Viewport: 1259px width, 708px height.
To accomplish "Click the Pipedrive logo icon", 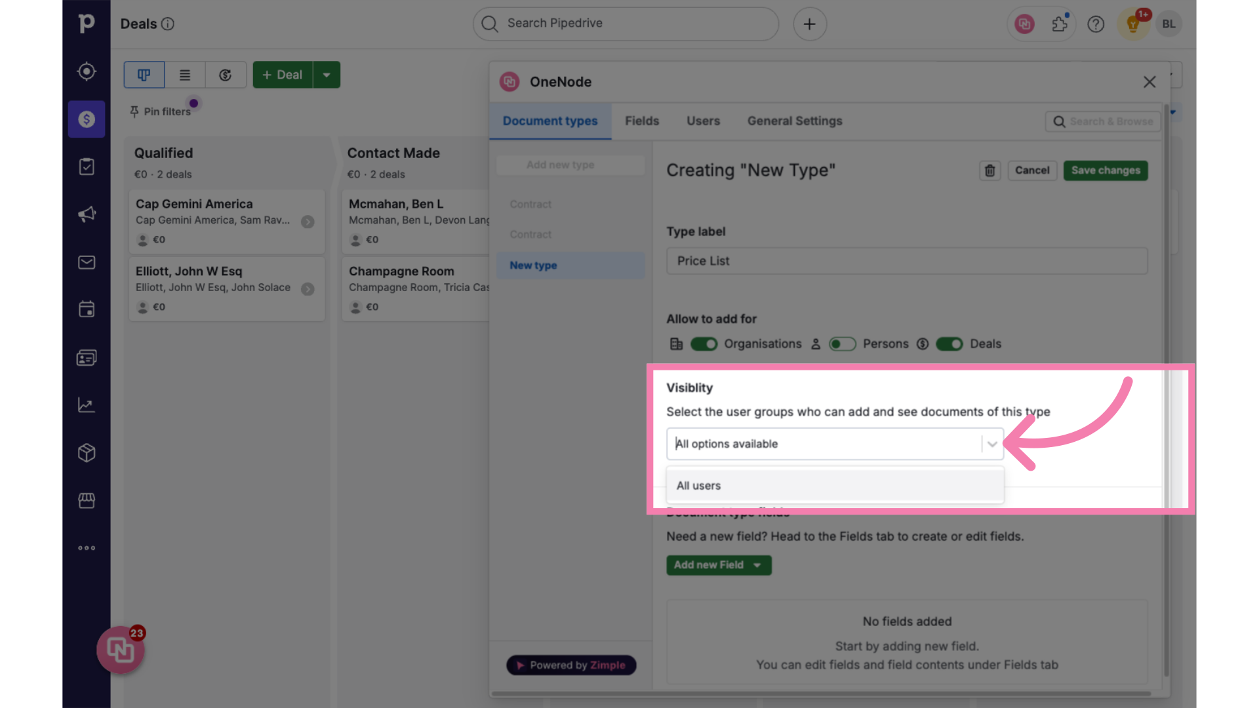I will (87, 24).
